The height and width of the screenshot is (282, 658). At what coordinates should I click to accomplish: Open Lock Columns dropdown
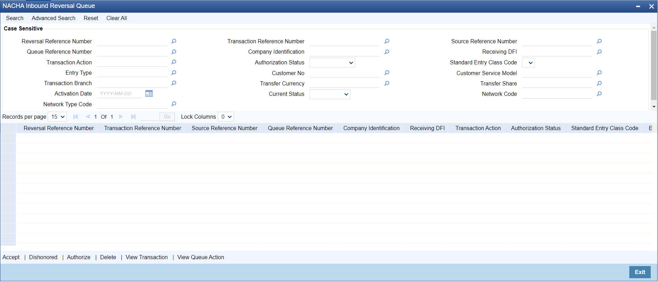[226, 117]
